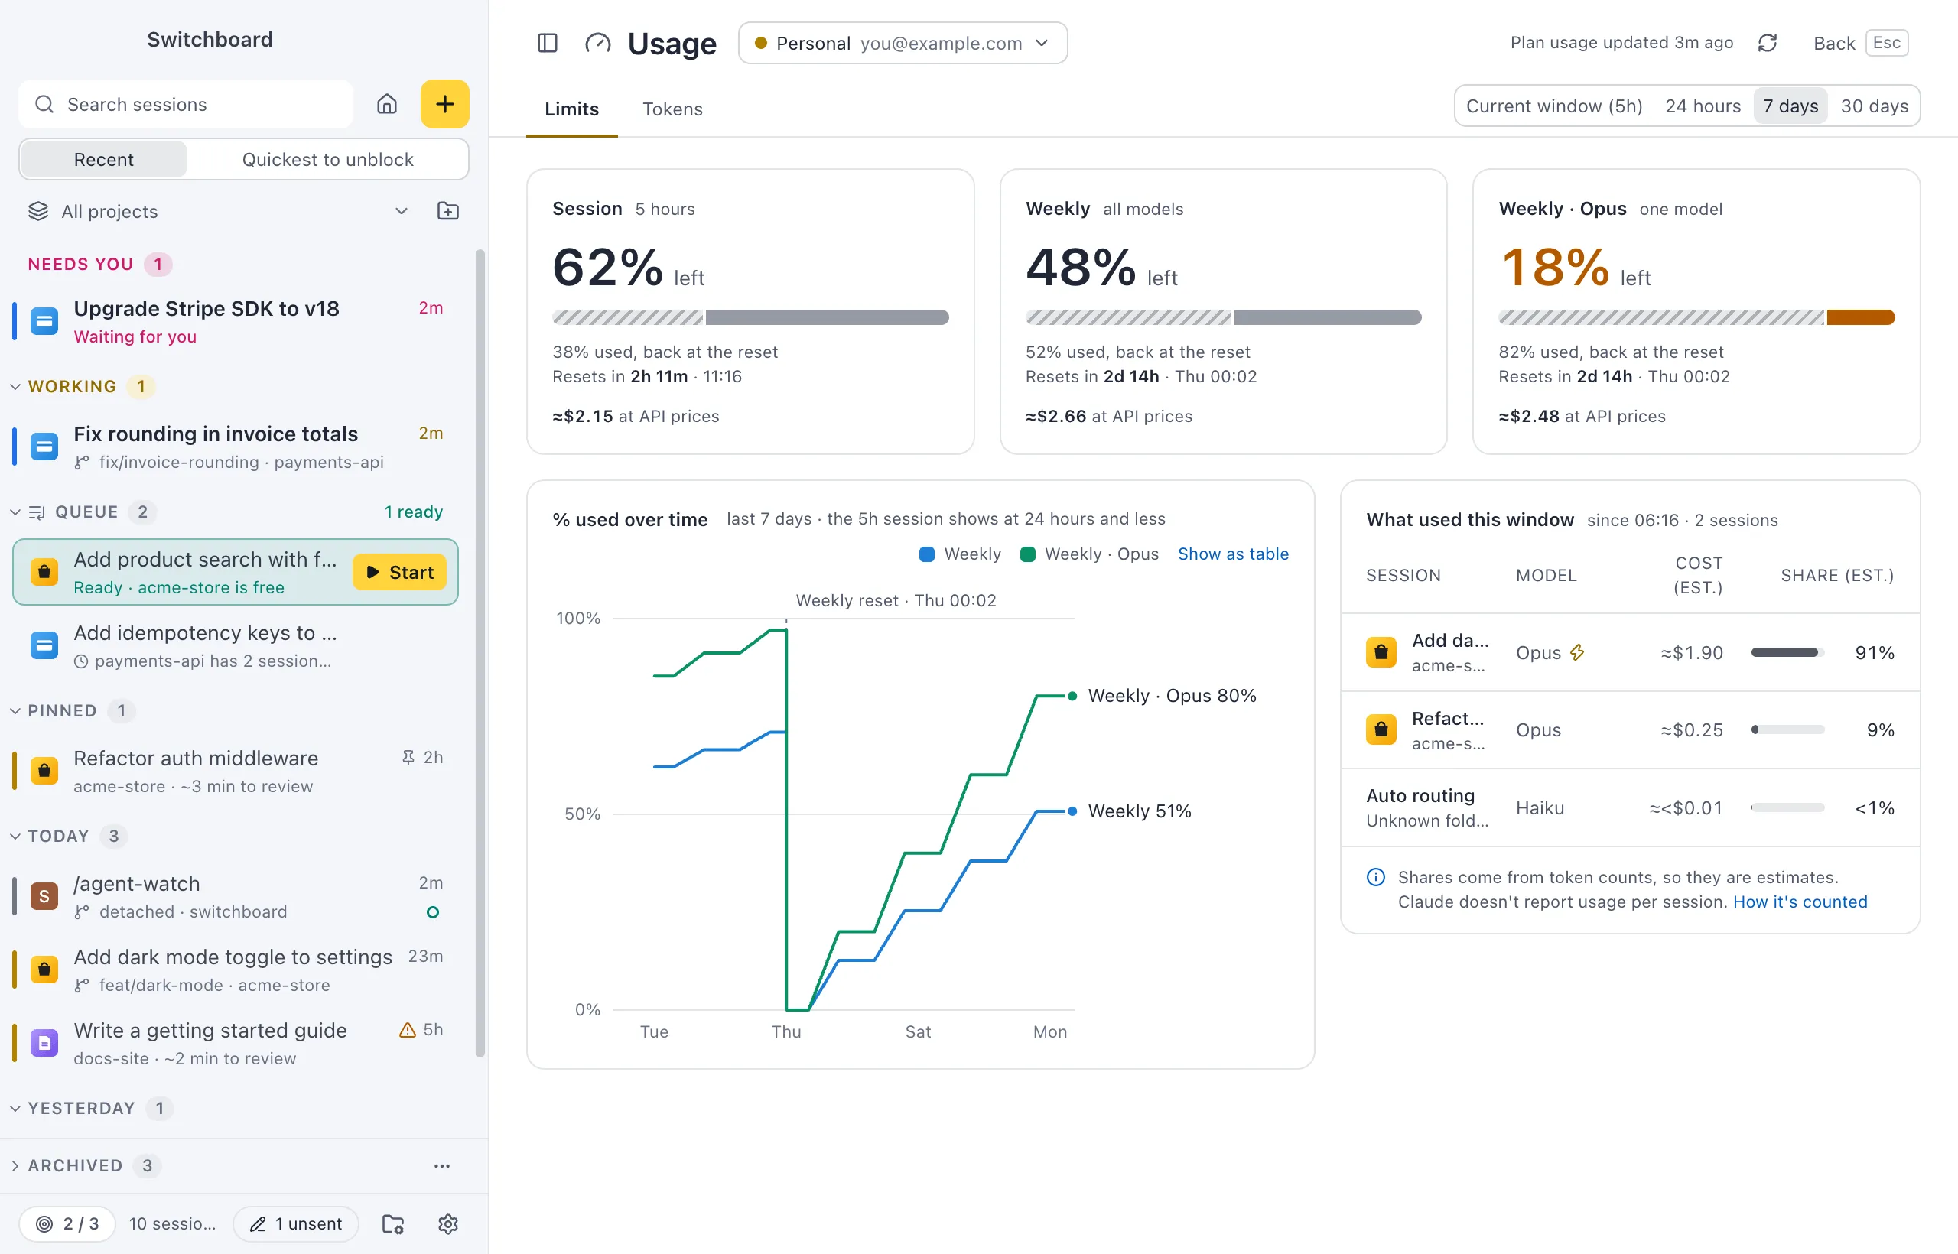The width and height of the screenshot is (1958, 1254).
Task: Click the 91% share bar in the Add da... row
Action: click(x=1787, y=652)
